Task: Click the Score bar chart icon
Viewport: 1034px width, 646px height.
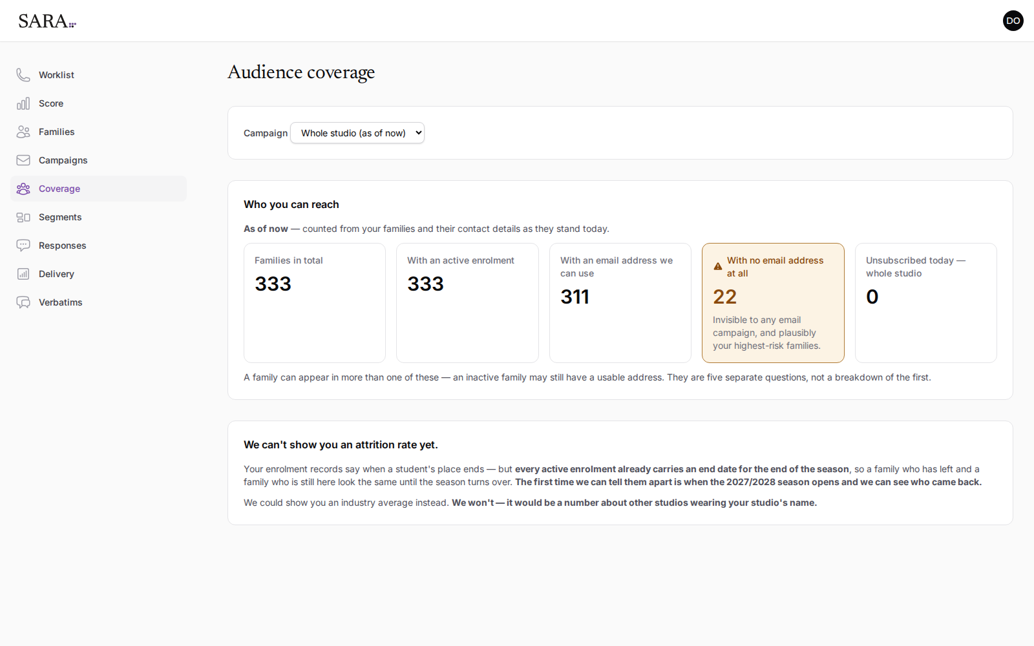Action: point(23,103)
